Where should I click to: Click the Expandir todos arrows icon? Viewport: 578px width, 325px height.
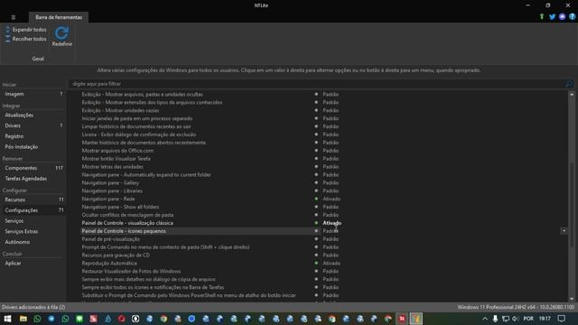(x=8, y=30)
